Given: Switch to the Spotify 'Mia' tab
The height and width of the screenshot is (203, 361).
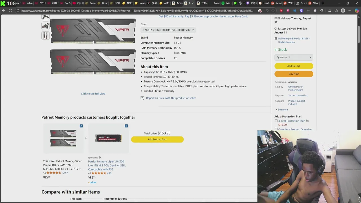Looking at the screenshot, I should point(226,3).
